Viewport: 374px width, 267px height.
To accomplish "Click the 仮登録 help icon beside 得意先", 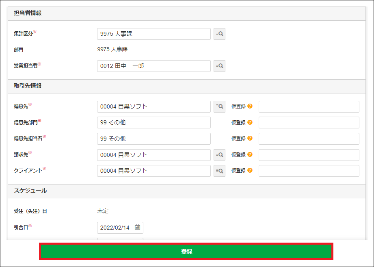I will [251, 106].
